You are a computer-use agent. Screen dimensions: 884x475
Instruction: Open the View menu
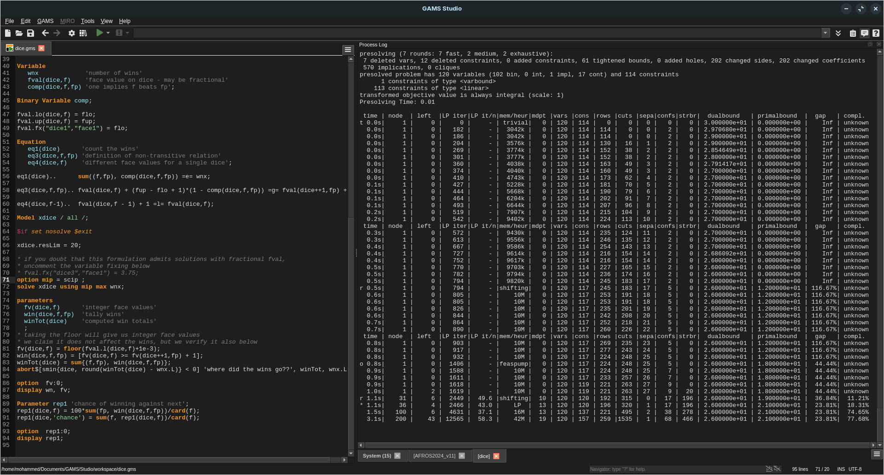[x=107, y=21]
